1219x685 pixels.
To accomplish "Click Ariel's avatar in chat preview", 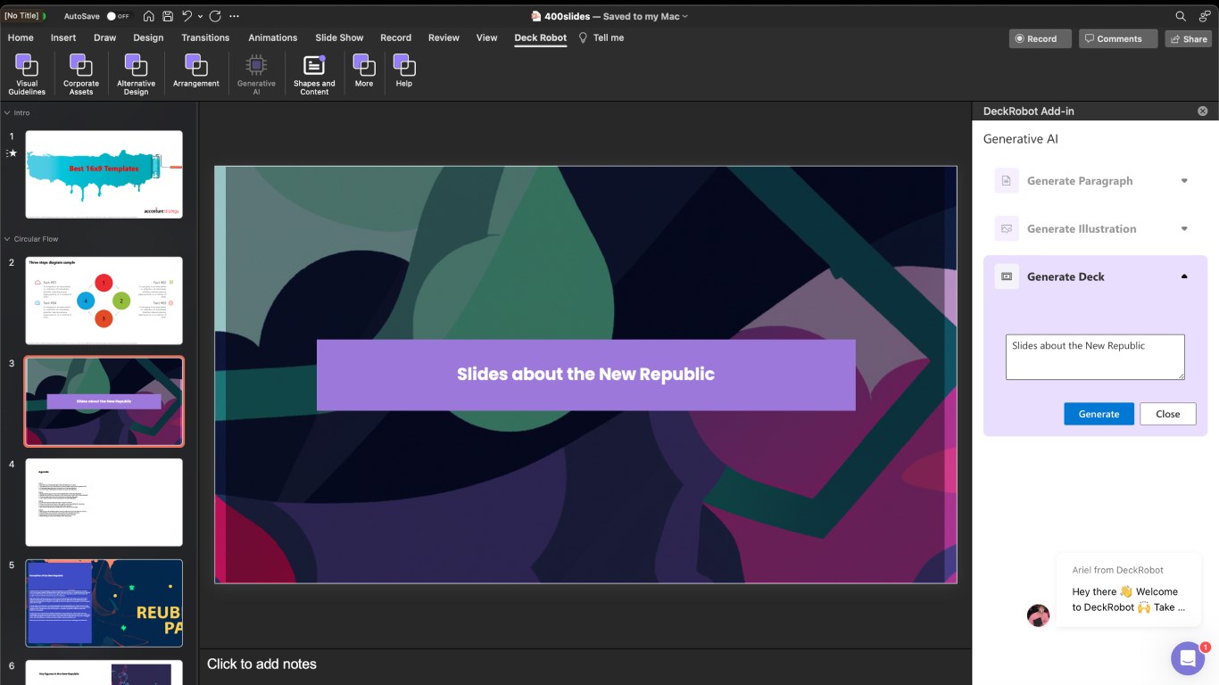I will pos(1039,615).
